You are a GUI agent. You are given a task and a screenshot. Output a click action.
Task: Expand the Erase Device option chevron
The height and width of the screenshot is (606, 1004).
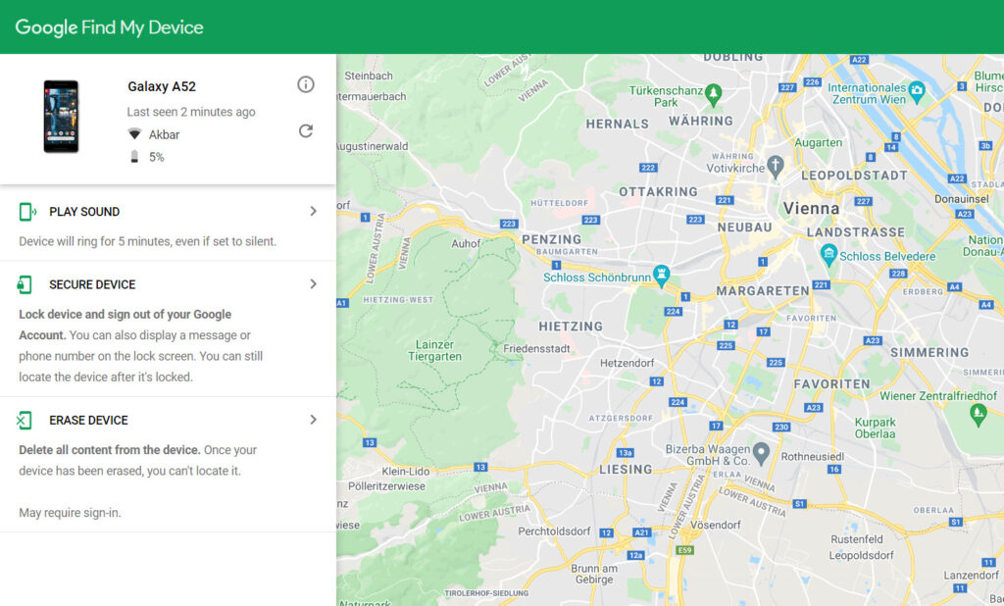tap(313, 420)
